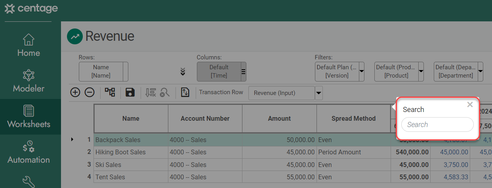This screenshot has height=188, width=492.
Task: Close the Search popup
Action: coord(470,105)
